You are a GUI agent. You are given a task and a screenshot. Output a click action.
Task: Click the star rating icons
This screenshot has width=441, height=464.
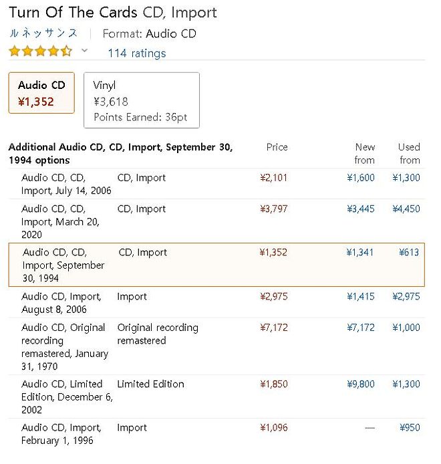point(41,51)
